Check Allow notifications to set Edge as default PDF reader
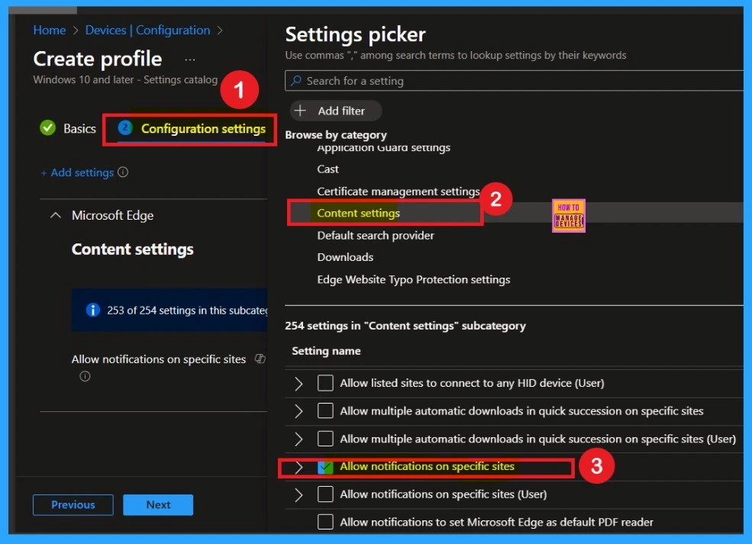 pos(325,522)
